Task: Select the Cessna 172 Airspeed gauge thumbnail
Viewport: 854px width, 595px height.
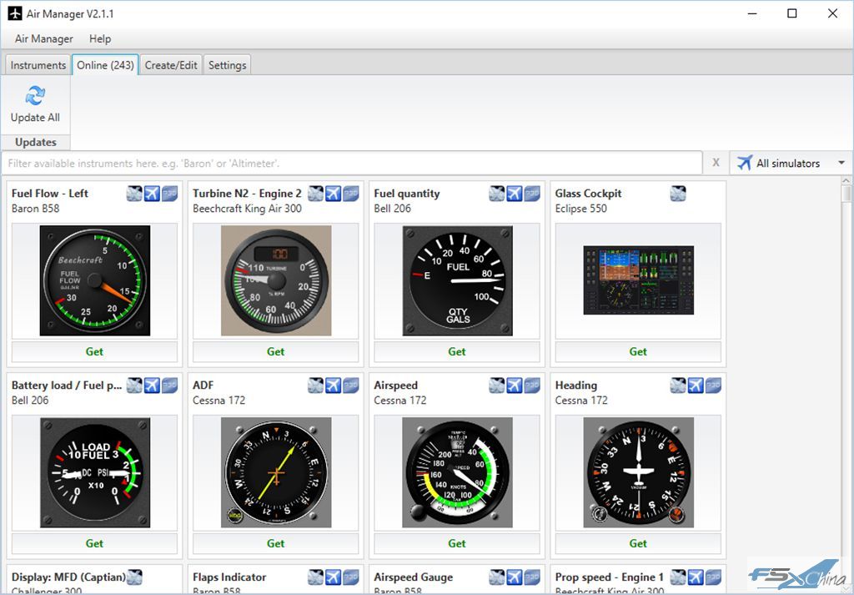Action: tap(458, 472)
